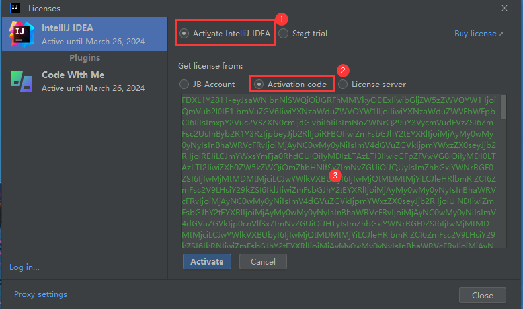Click the IJ logo in the title bar
523x309 pixels.
point(15,9)
